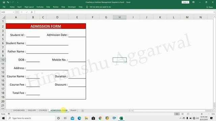Open the Formulas ribbon tab

pos(40,7)
